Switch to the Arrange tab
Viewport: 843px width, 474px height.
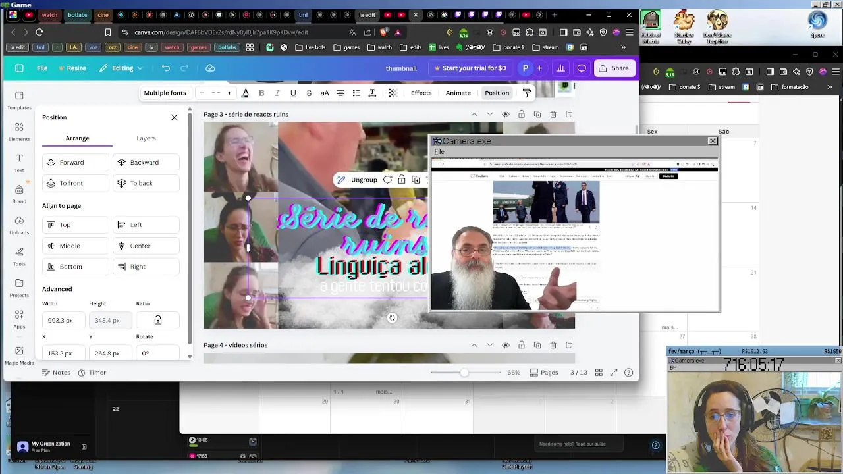pyautogui.click(x=77, y=138)
